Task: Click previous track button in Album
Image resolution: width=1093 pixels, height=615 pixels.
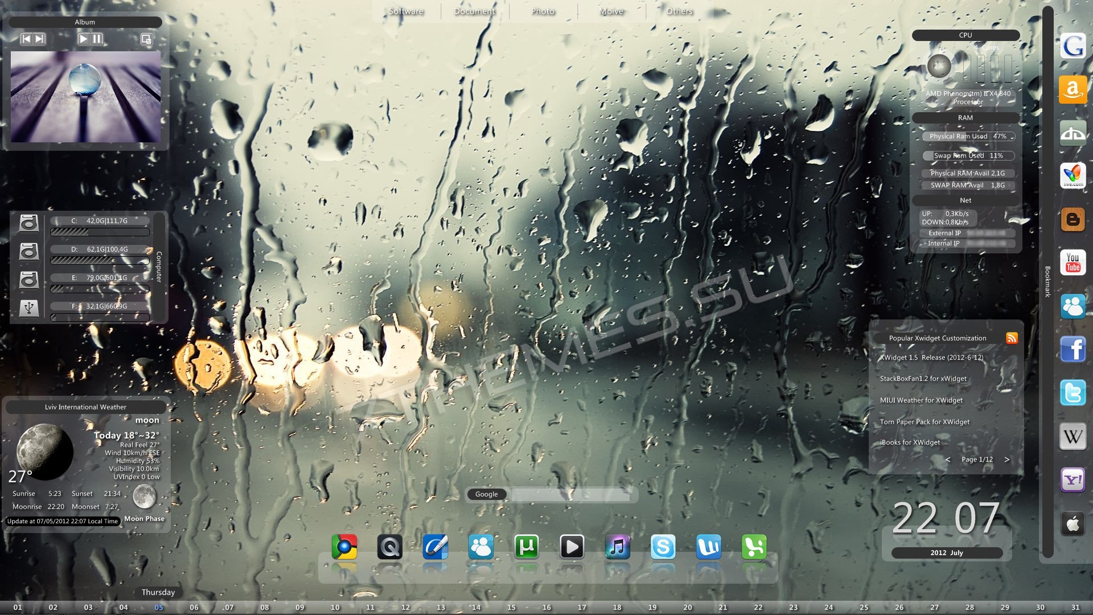Action: [27, 38]
